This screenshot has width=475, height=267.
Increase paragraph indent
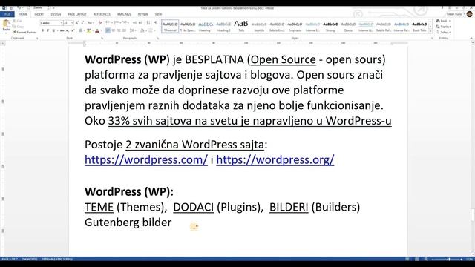tap(140, 23)
